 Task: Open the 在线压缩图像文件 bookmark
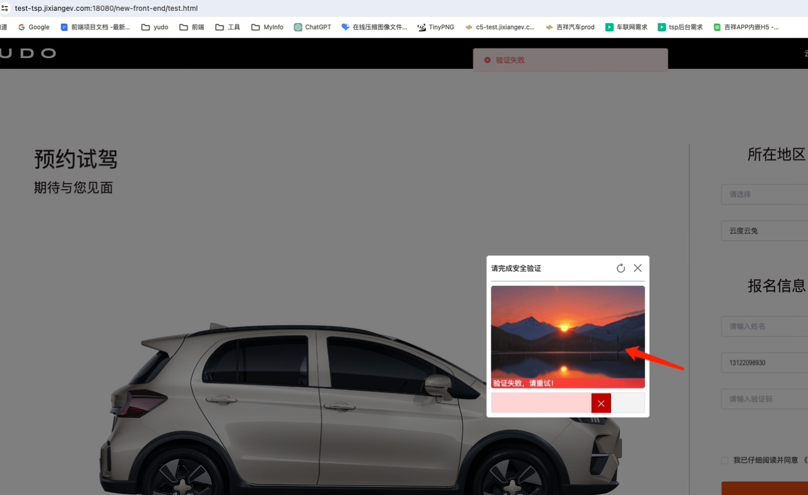click(x=374, y=27)
